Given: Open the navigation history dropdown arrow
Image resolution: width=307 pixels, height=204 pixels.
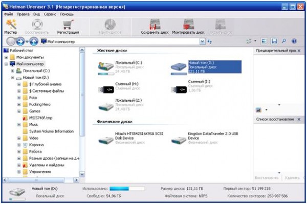Looking at the screenshot, I should point(27,41).
